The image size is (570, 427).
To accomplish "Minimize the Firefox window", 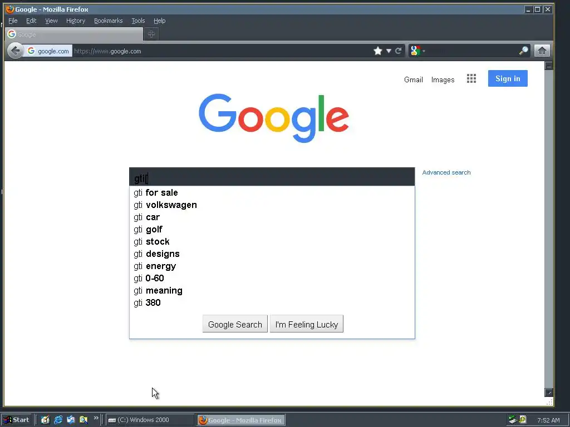I will [528, 9].
